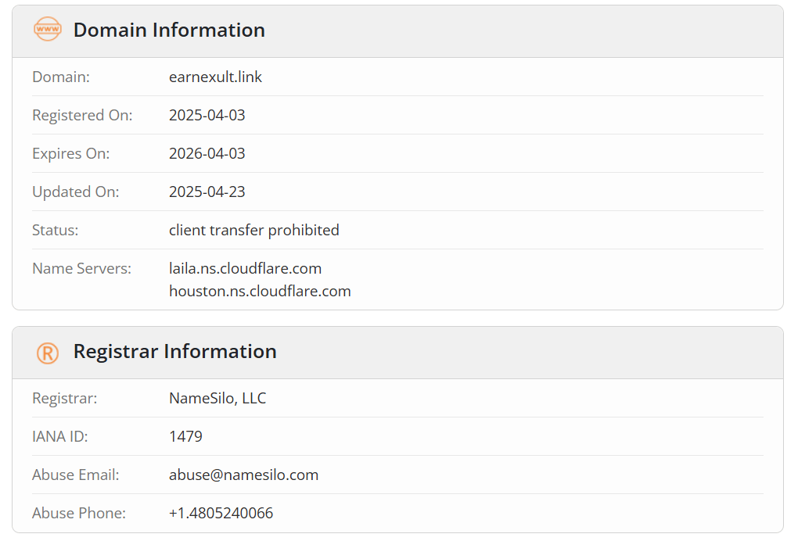Click houston.ns.cloudflare.com name server
The width and height of the screenshot is (798, 541).
point(260,291)
